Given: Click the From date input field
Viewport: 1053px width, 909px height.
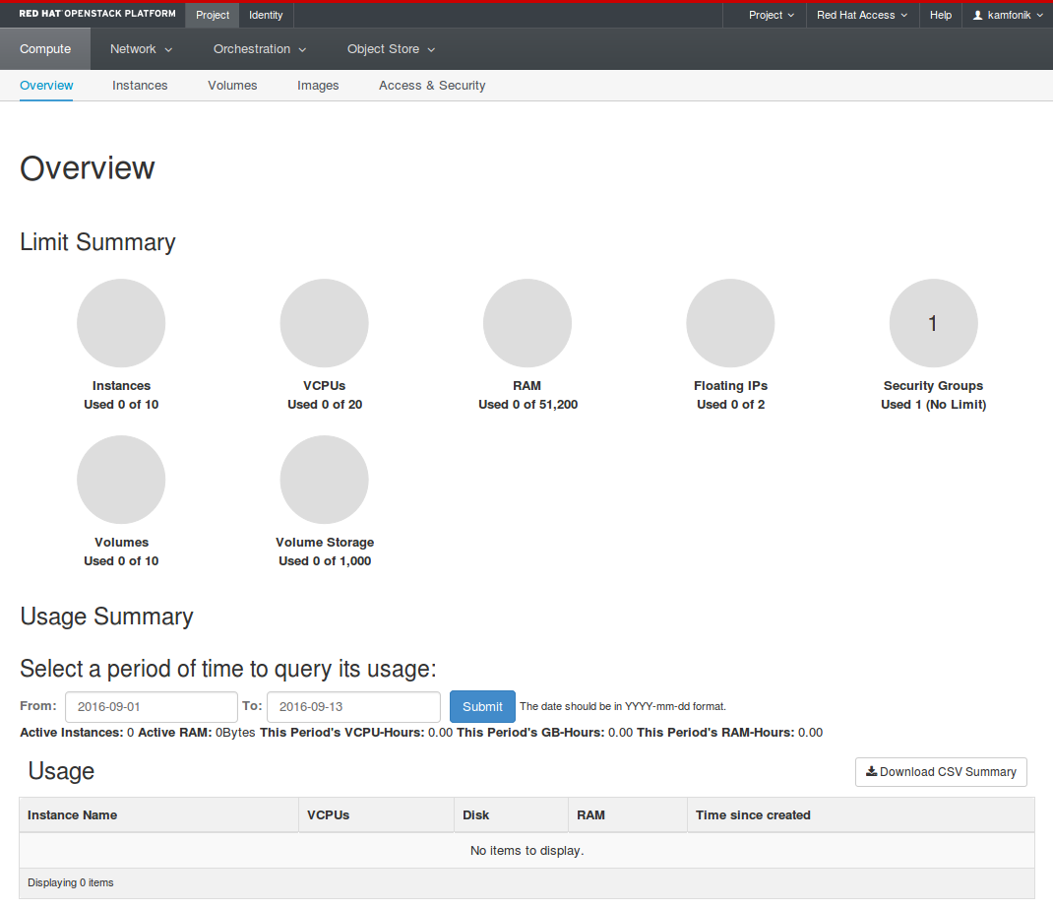Looking at the screenshot, I should coord(152,707).
